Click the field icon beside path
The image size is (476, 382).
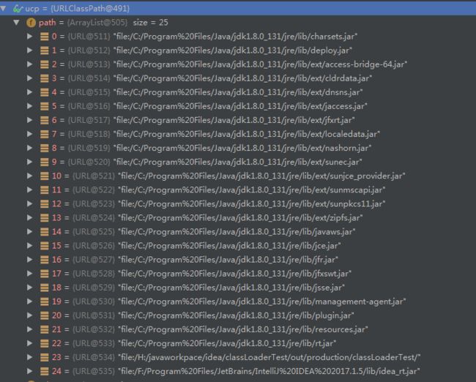(31, 23)
